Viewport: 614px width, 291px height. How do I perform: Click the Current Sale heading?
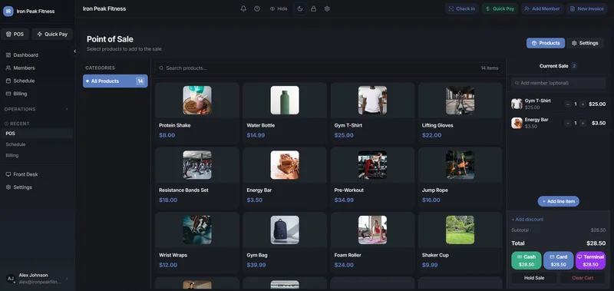tap(553, 66)
